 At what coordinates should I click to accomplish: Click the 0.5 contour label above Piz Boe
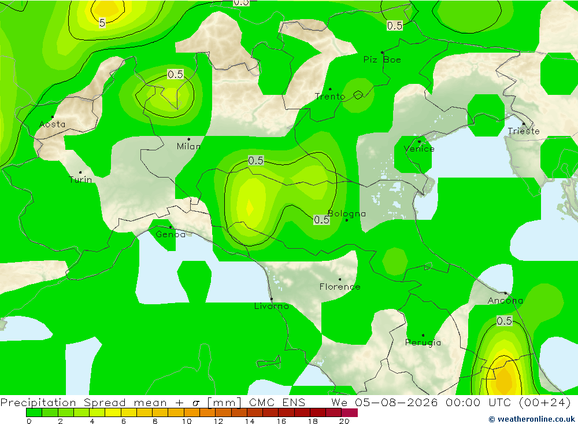coord(394,25)
